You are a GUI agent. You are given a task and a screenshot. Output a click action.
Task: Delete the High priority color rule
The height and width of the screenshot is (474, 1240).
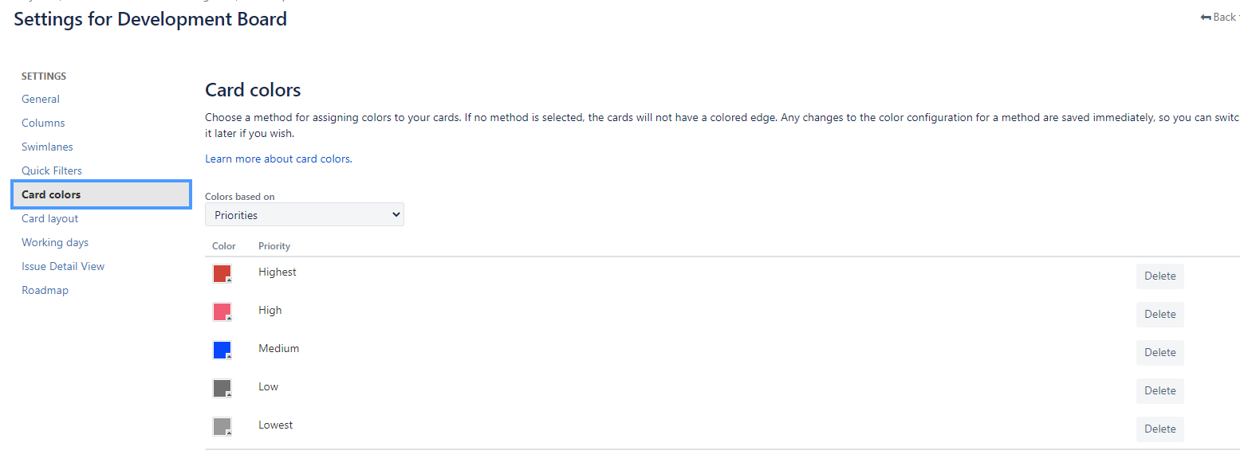(1159, 314)
